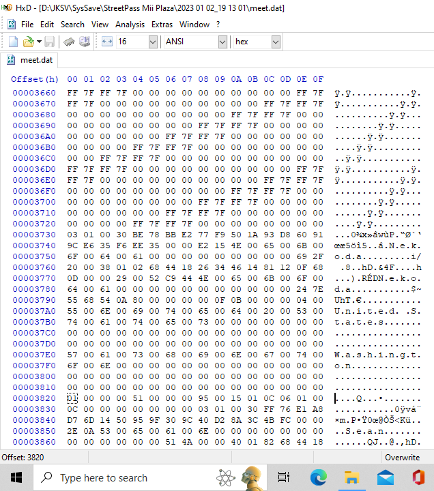434x491 pixels.
Task: Open the Analysis menu
Action: point(130,25)
